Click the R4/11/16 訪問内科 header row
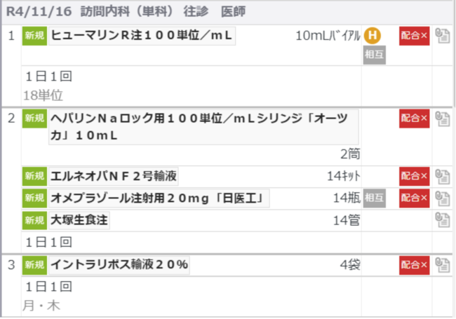The width and height of the screenshot is (456, 319). click(x=228, y=12)
